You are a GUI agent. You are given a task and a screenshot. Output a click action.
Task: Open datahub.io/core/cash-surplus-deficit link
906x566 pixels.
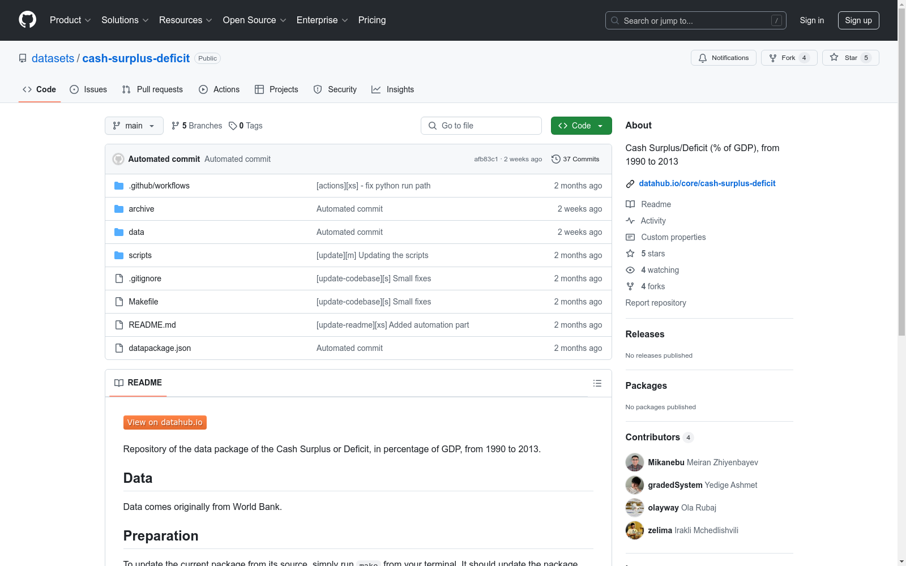click(x=707, y=183)
